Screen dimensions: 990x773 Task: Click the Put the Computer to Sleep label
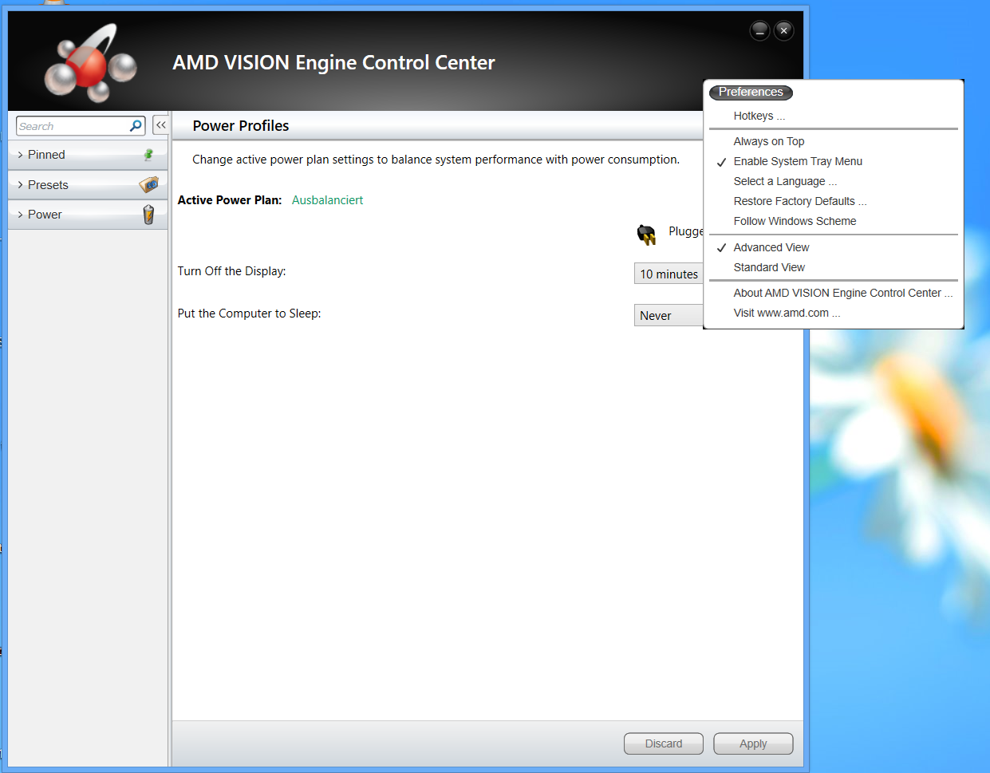coord(249,314)
